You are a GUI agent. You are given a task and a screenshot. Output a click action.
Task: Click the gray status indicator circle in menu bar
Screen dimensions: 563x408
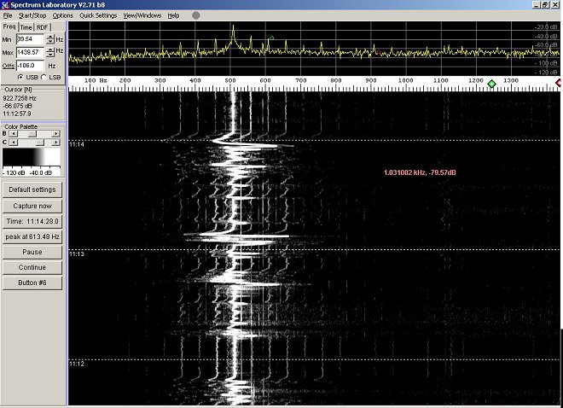[x=195, y=15]
